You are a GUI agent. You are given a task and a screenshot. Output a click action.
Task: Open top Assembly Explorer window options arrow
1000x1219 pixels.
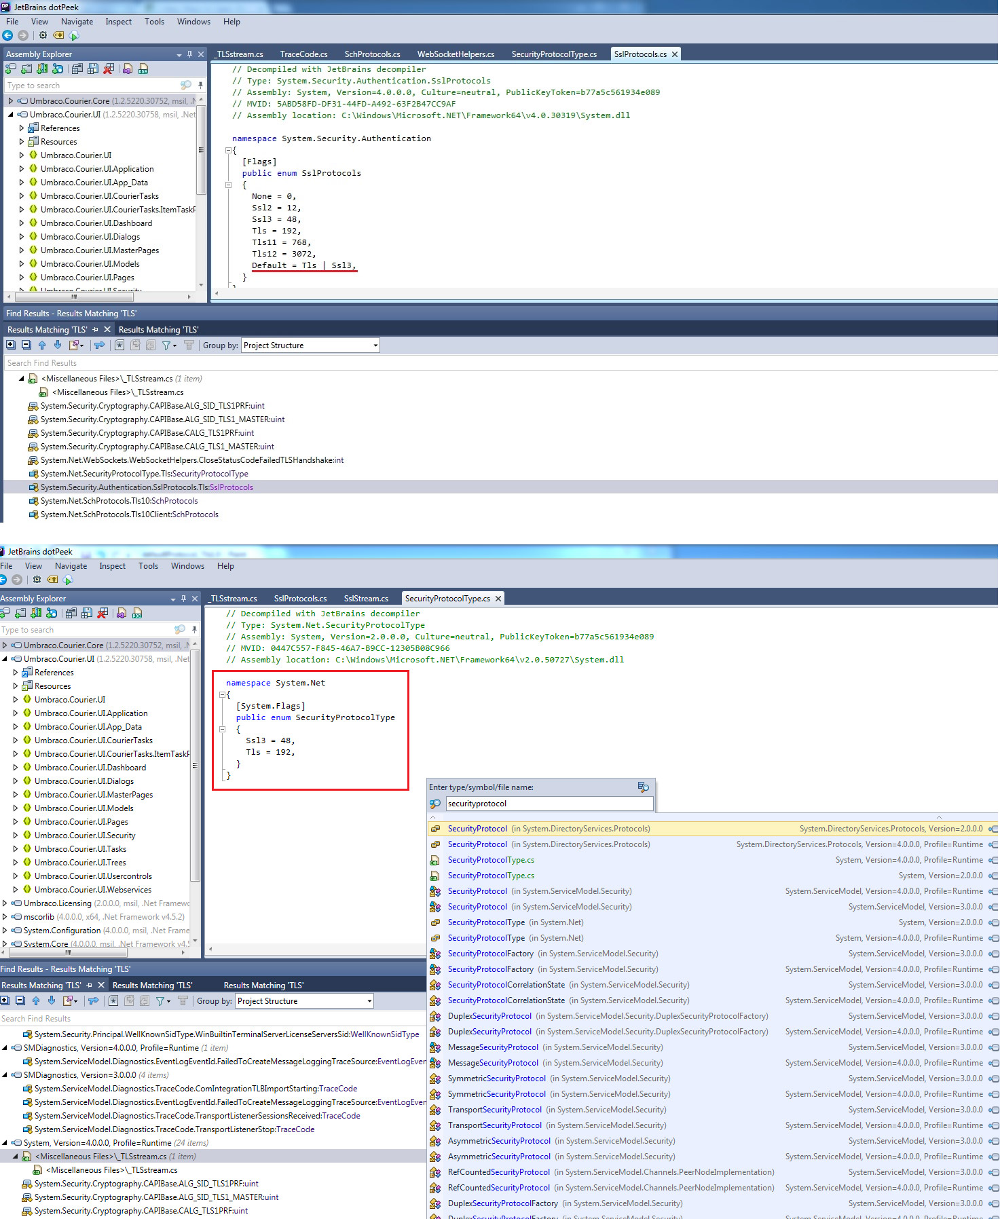pos(179,54)
